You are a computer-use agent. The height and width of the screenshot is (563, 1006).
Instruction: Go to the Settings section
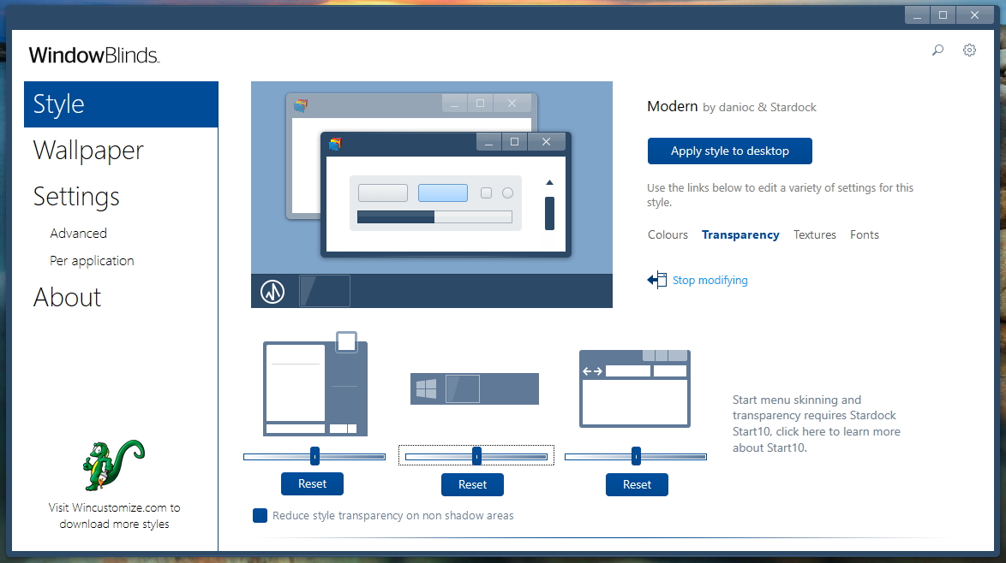76,197
